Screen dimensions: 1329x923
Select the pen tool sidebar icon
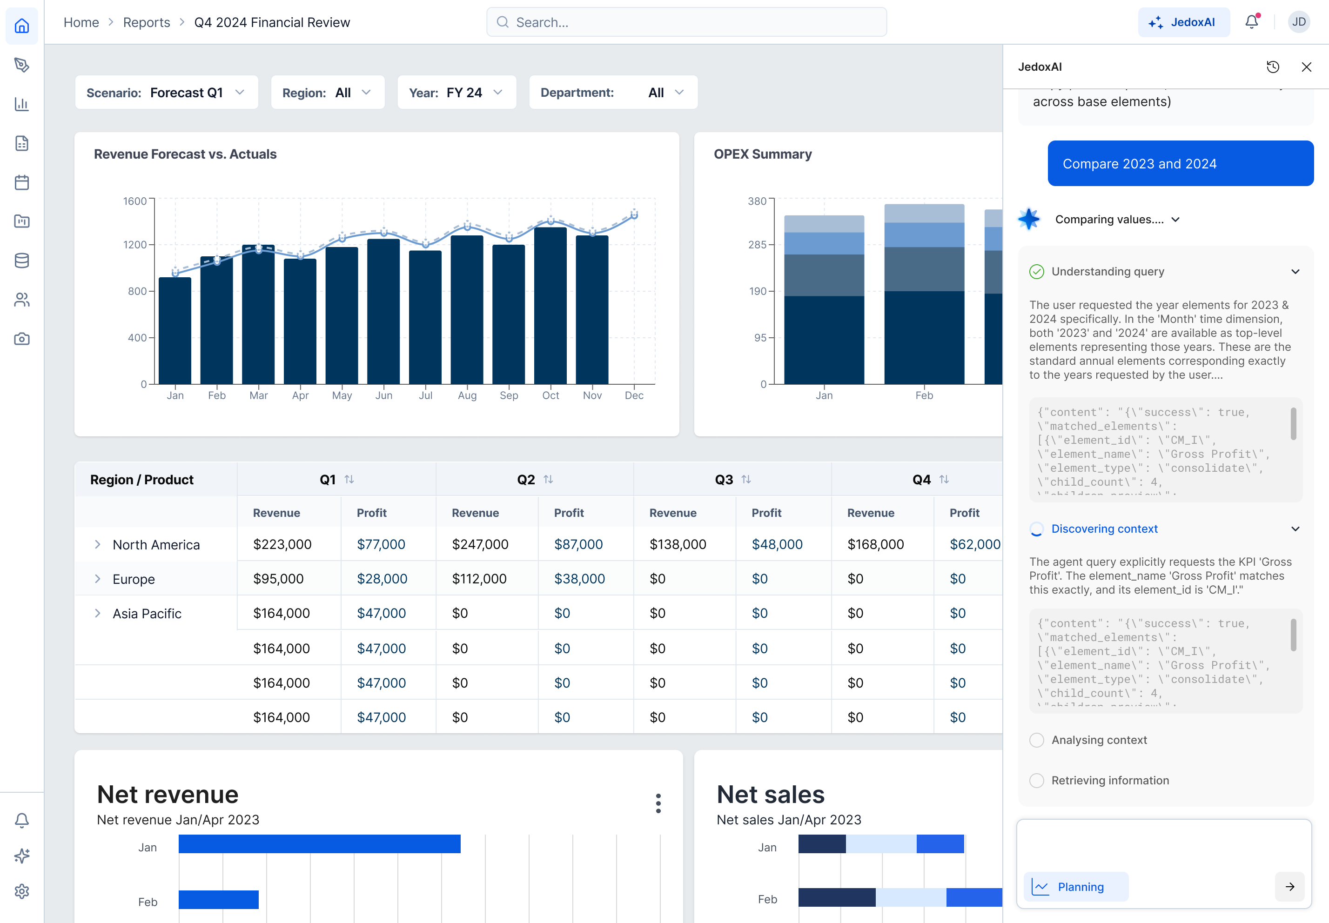[22, 65]
